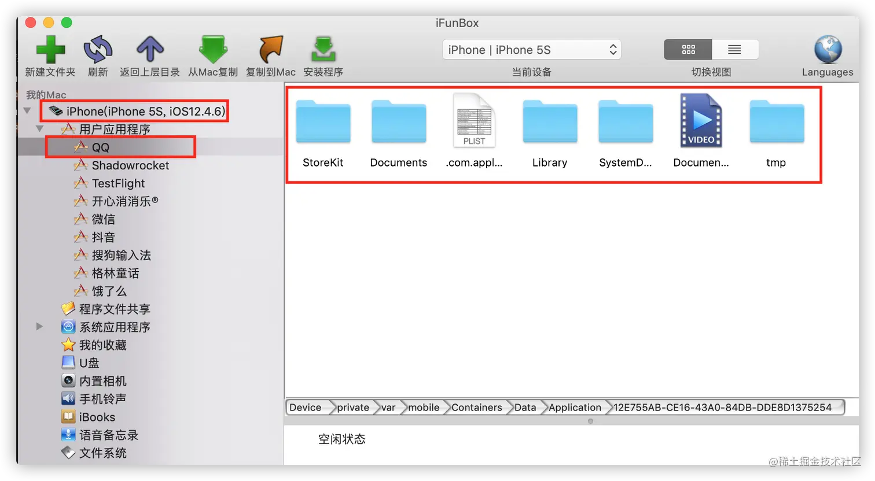
Task: Click the 我的Mac sidebar header
Action: [46, 95]
